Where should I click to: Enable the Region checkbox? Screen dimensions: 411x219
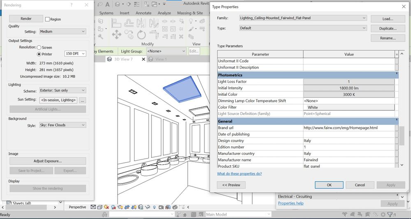[47, 19]
